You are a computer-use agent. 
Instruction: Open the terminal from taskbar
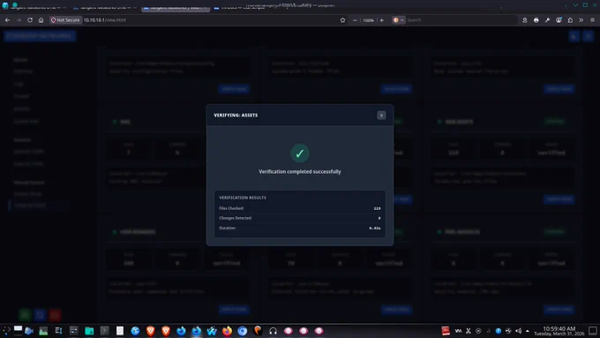(x=104, y=331)
